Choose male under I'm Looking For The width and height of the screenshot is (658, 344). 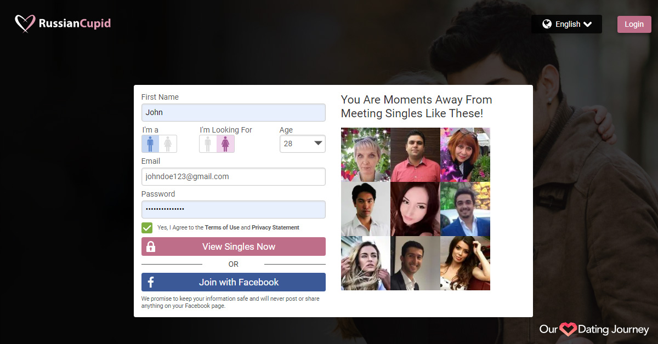click(208, 144)
